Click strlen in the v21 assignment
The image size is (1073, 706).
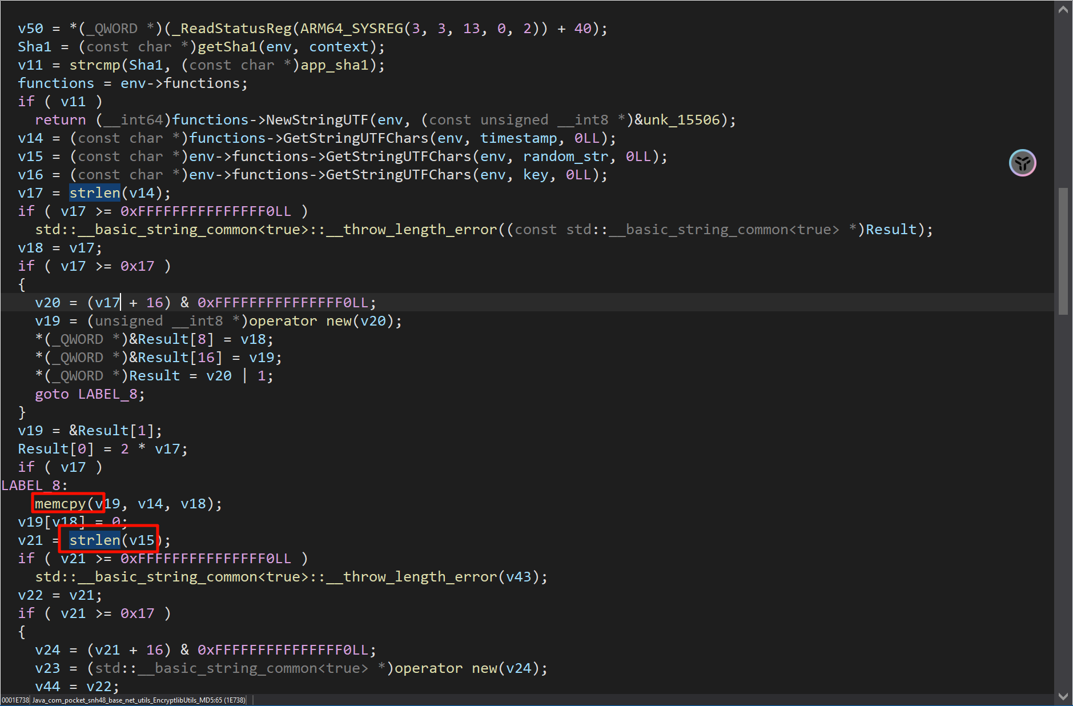[95, 540]
